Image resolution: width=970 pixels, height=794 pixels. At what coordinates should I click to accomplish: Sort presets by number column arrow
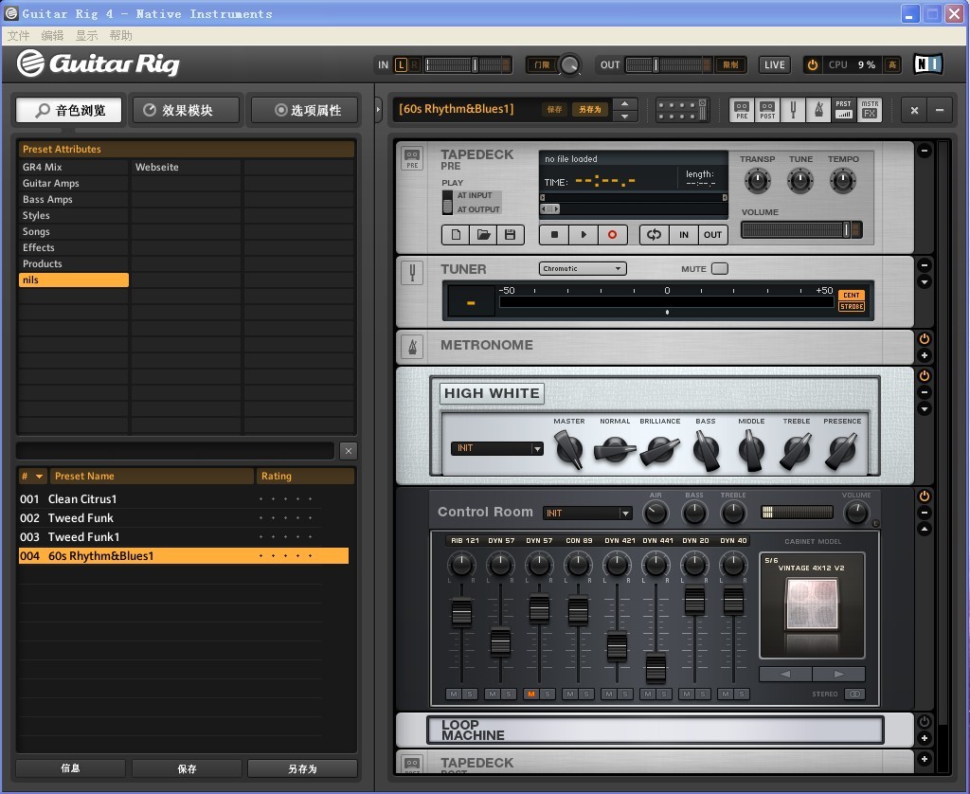click(39, 476)
